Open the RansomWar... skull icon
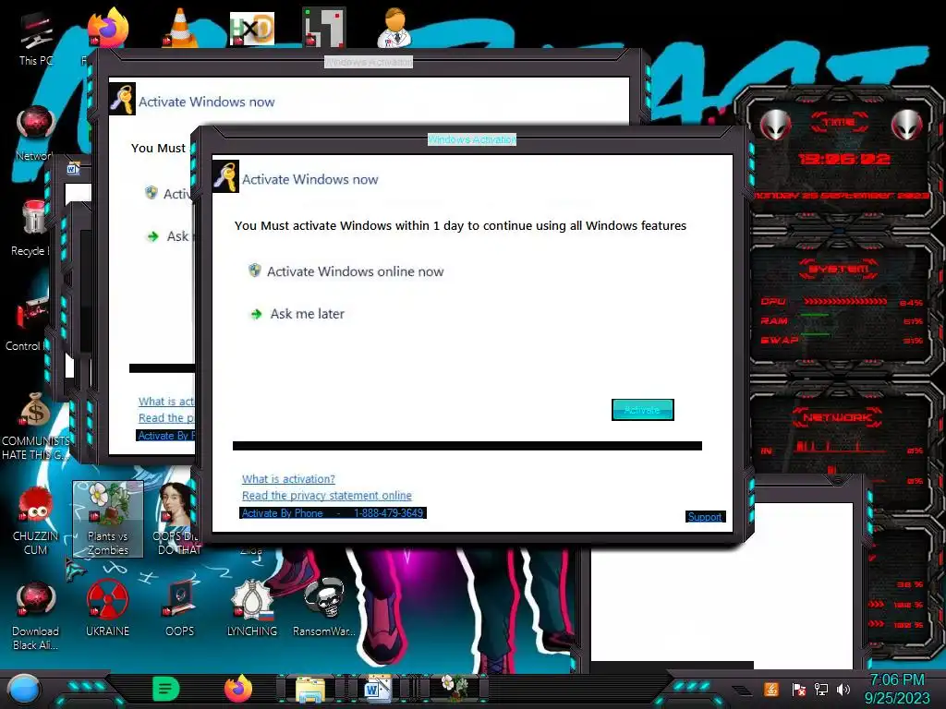This screenshot has width=946, height=709. [324, 609]
